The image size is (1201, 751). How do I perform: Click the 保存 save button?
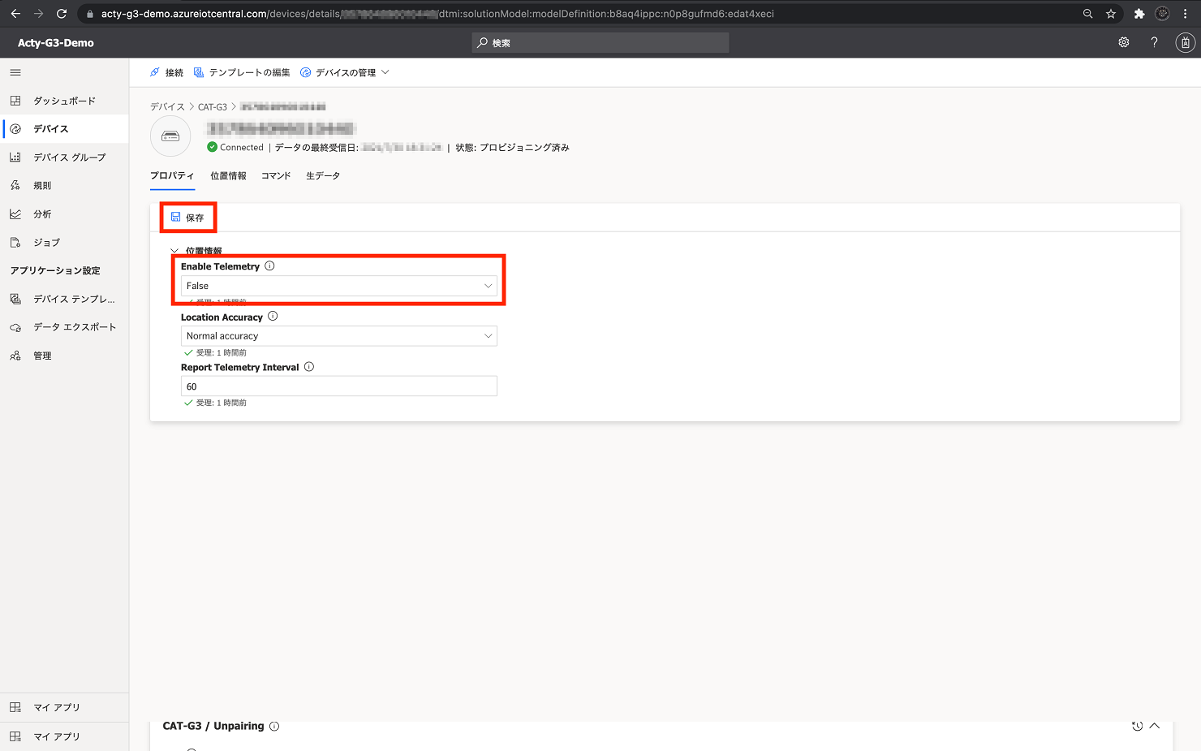(x=187, y=218)
